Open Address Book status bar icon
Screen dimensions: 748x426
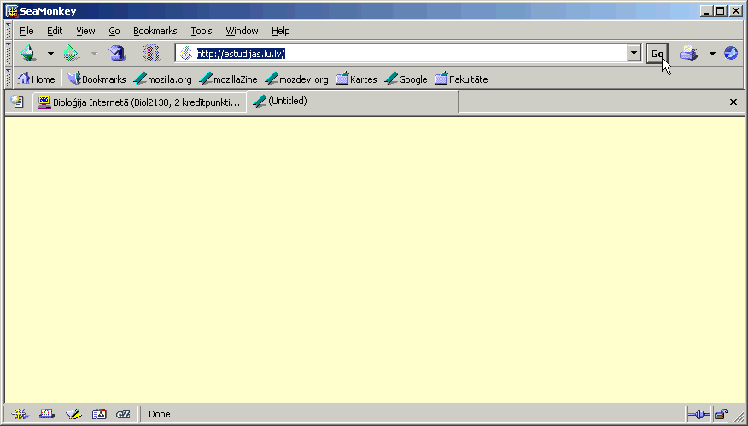click(99, 414)
